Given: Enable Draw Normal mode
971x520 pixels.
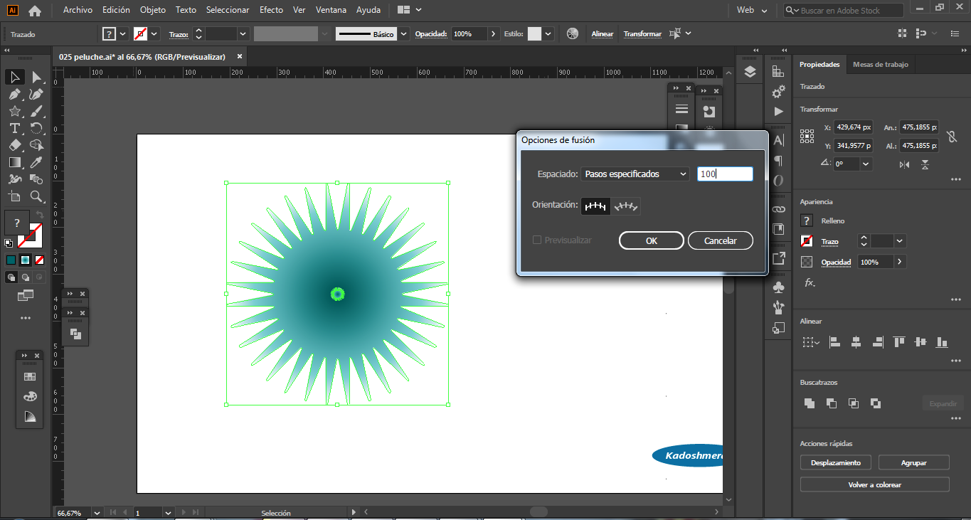Looking at the screenshot, I should [11, 277].
